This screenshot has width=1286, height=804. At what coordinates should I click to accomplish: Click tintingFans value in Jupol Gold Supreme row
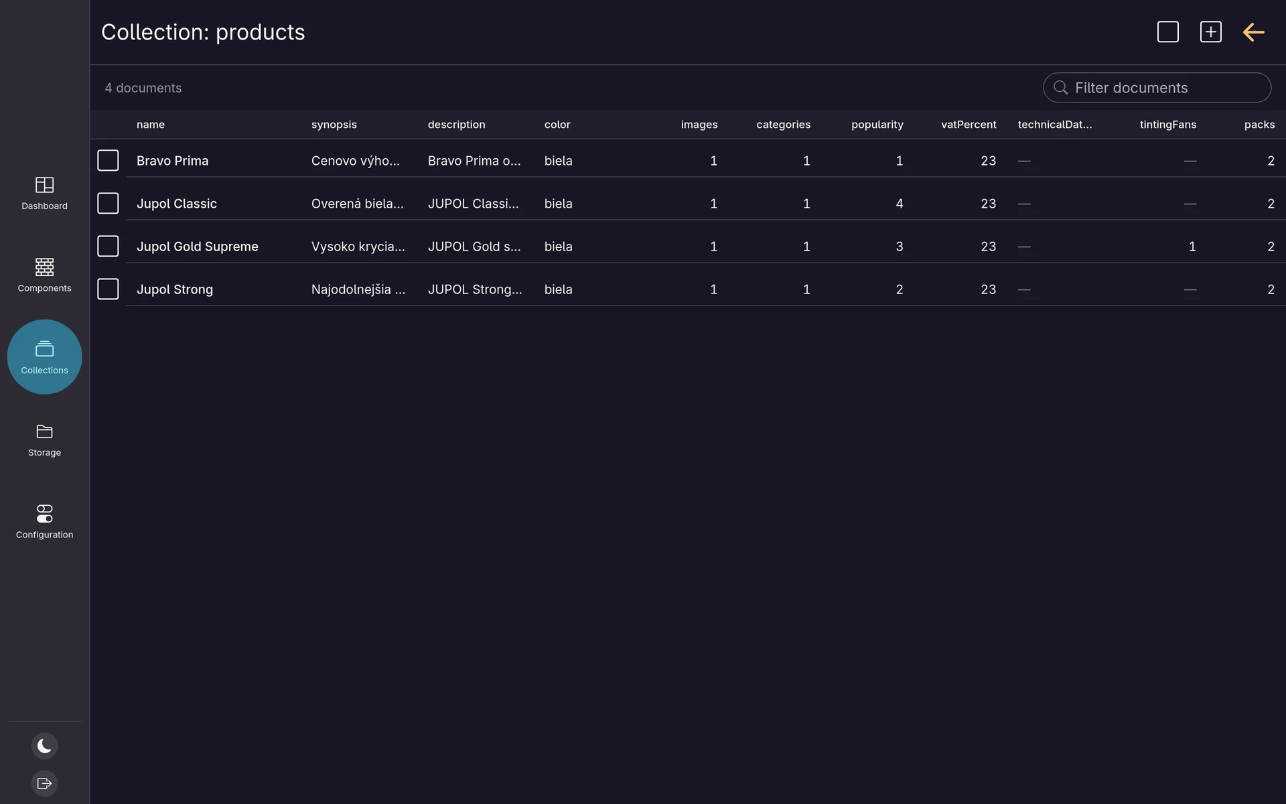pos(1192,247)
